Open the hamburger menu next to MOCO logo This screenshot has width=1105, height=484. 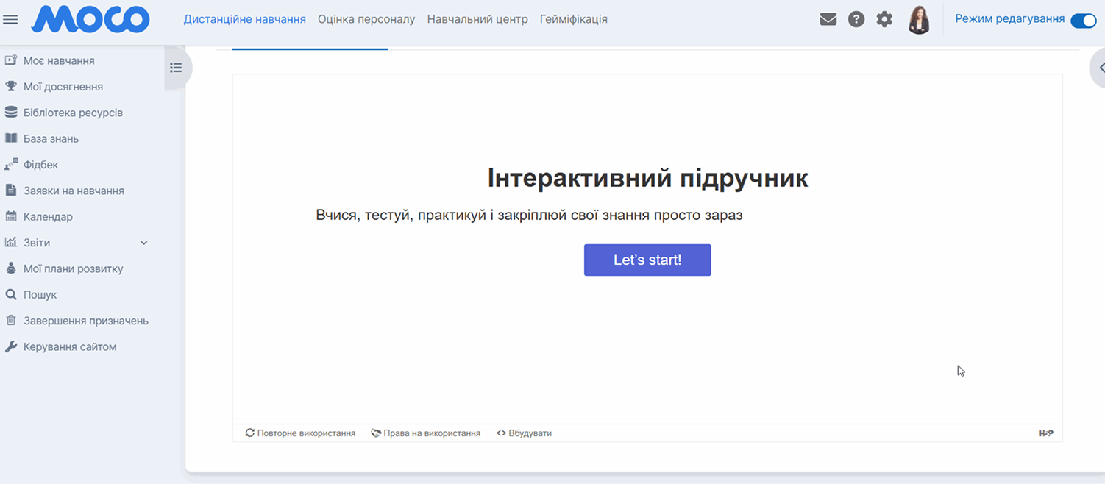10,20
